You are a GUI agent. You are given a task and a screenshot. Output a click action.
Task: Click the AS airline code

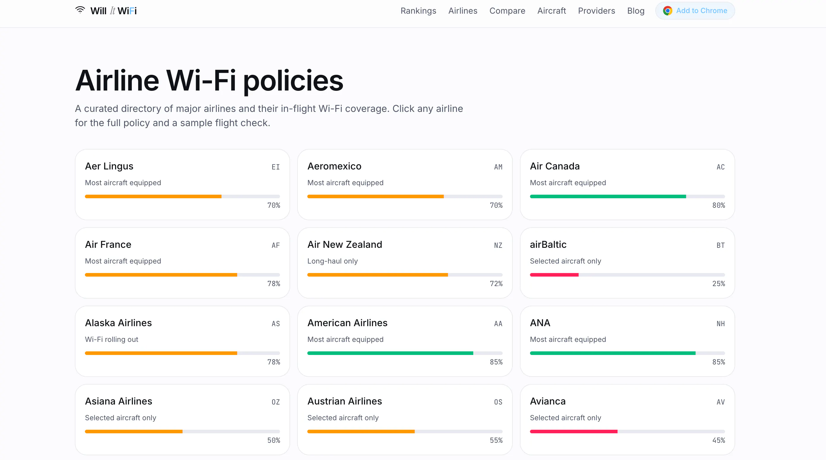point(276,324)
